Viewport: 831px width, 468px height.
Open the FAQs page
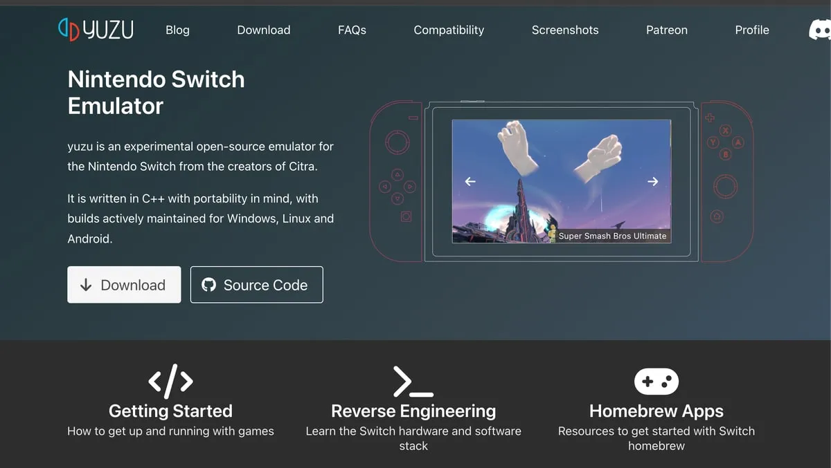pos(352,30)
